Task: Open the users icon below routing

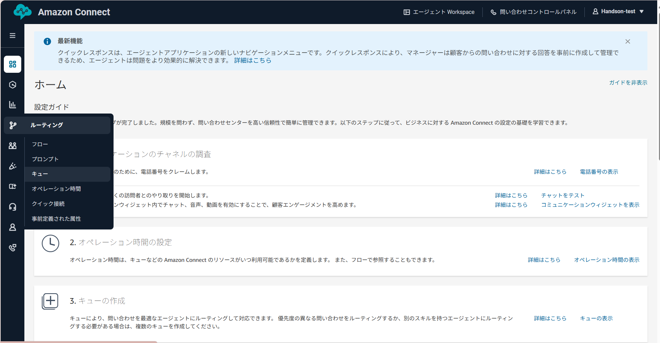Action: point(13,146)
